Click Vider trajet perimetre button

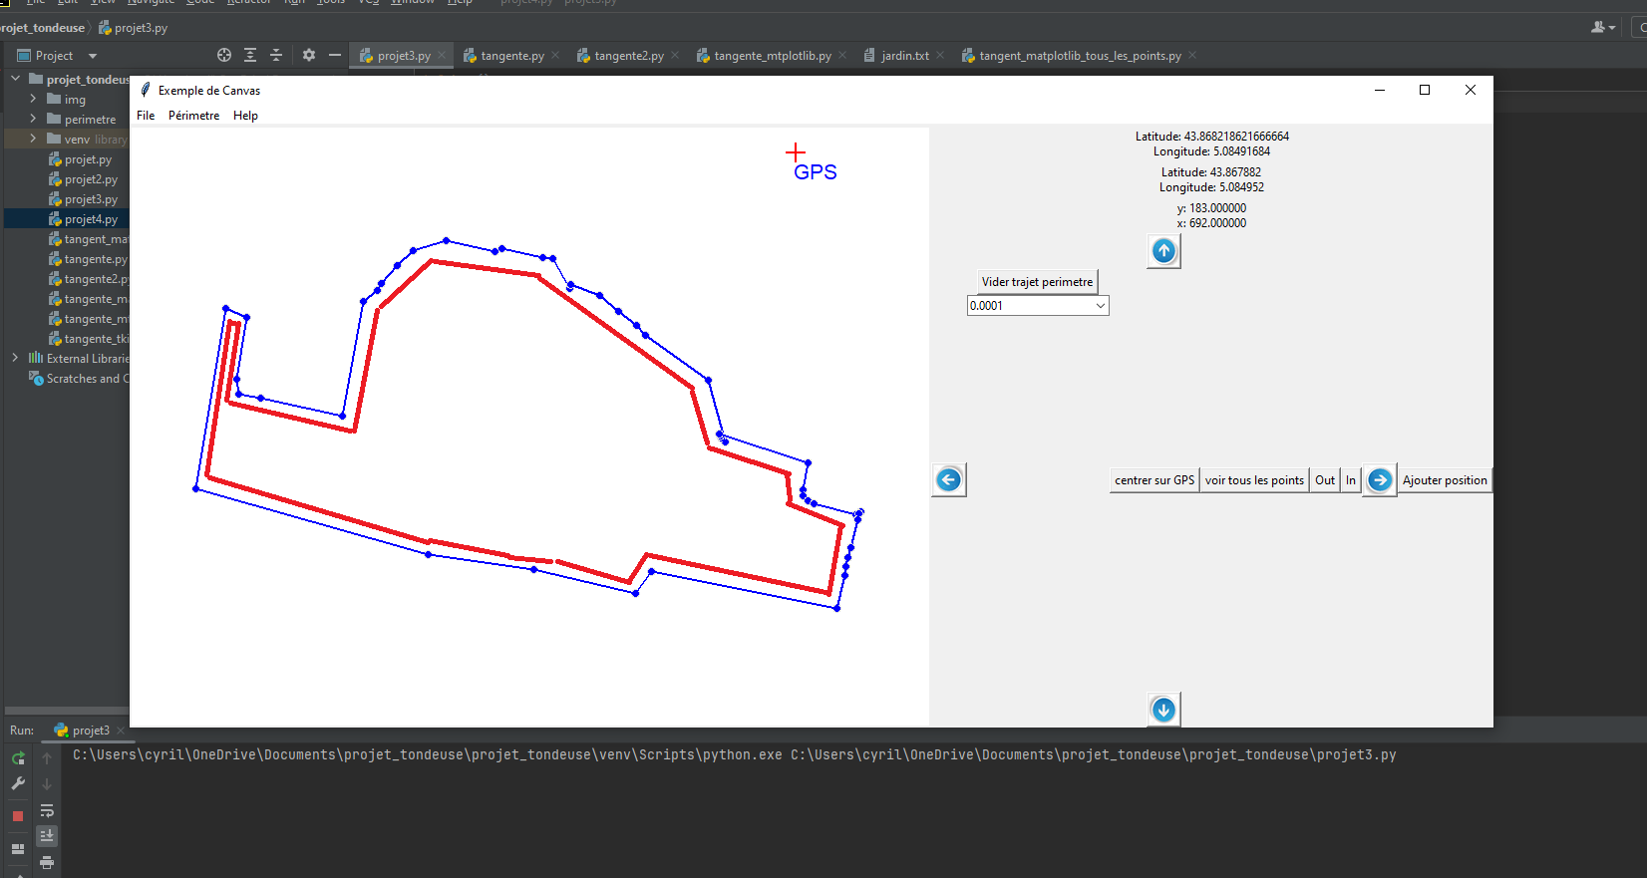pos(1037,282)
